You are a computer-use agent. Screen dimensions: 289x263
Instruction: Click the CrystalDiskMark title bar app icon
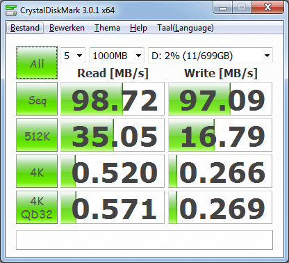11,10
